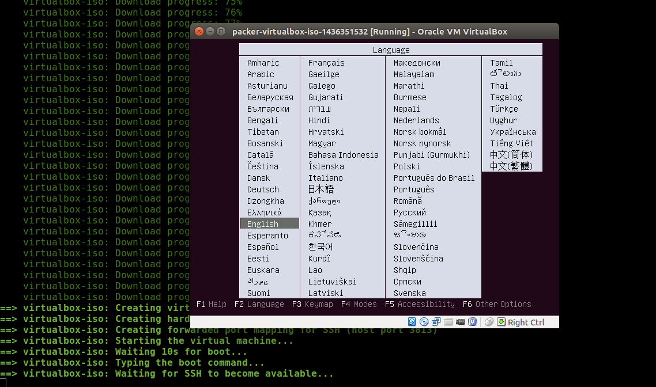
Task: Select Українська in the language list
Action: coord(513,132)
